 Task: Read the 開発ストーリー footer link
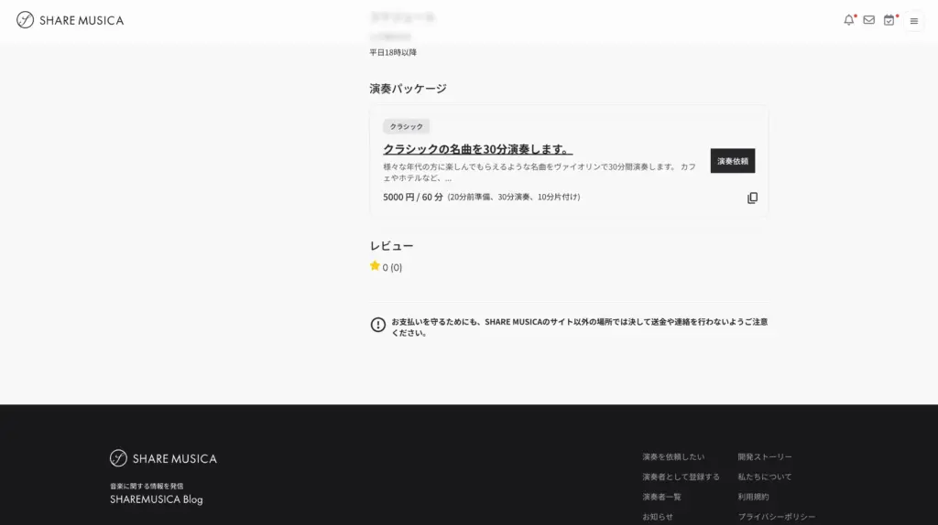(x=765, y=456)
